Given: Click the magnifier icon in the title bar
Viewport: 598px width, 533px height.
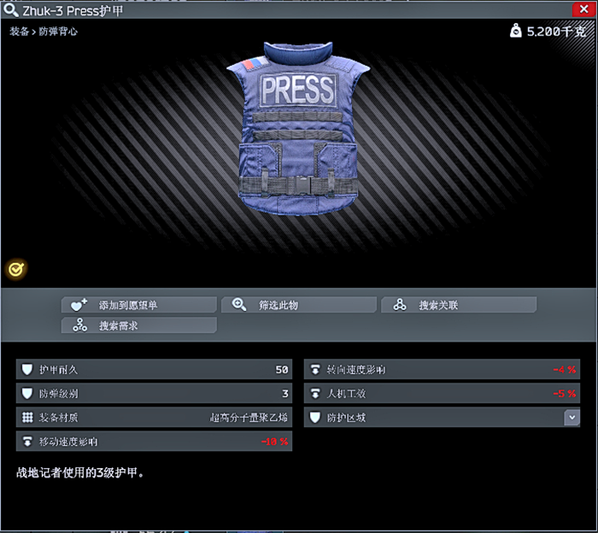Looking at the screenshot, I should point(10,10).
